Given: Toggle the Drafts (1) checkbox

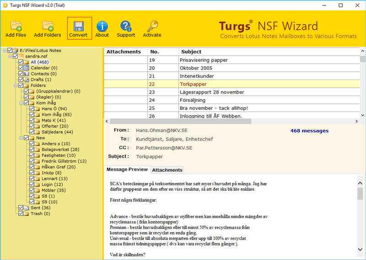Looking at the screenshot, I should pos(21,80).
